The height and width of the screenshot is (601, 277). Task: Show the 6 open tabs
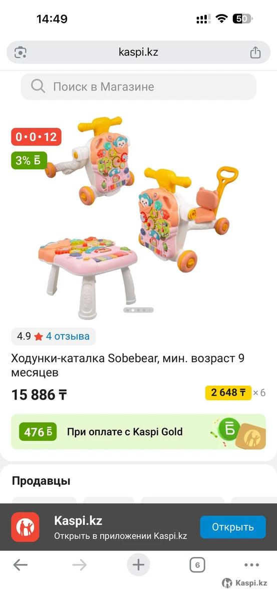click(197, 565)
